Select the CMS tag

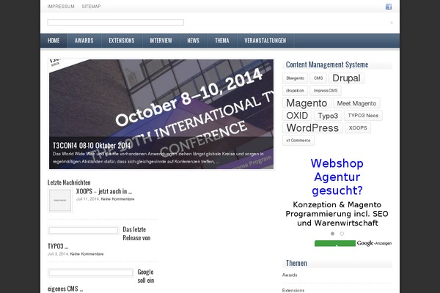[318, 78]
